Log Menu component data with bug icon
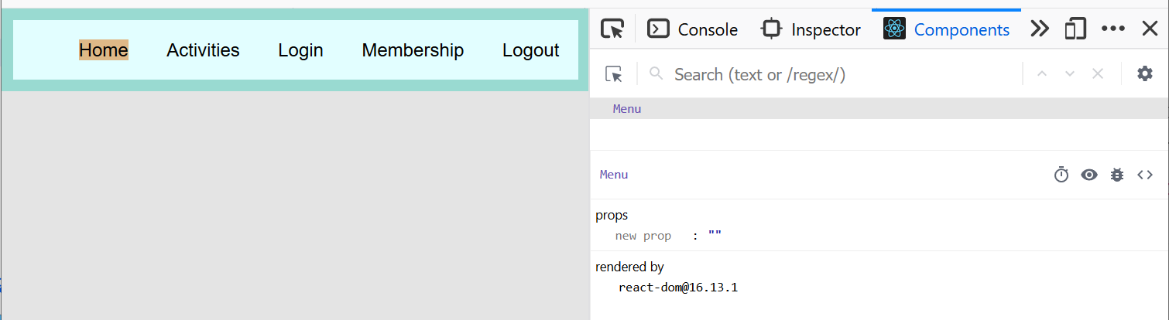This screenshot has width=1169, height=320. (1116, 175)
